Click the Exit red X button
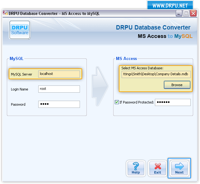This screenshot has width=200, height=184. (x=157, y=168)
